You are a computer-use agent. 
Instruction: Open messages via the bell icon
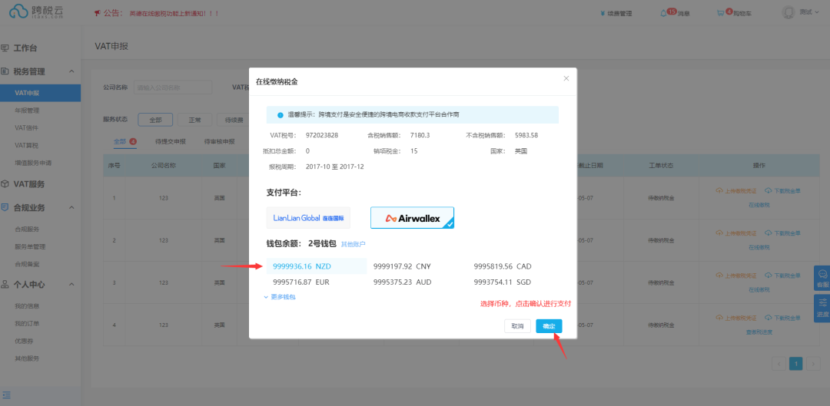[x=664, y=13]
